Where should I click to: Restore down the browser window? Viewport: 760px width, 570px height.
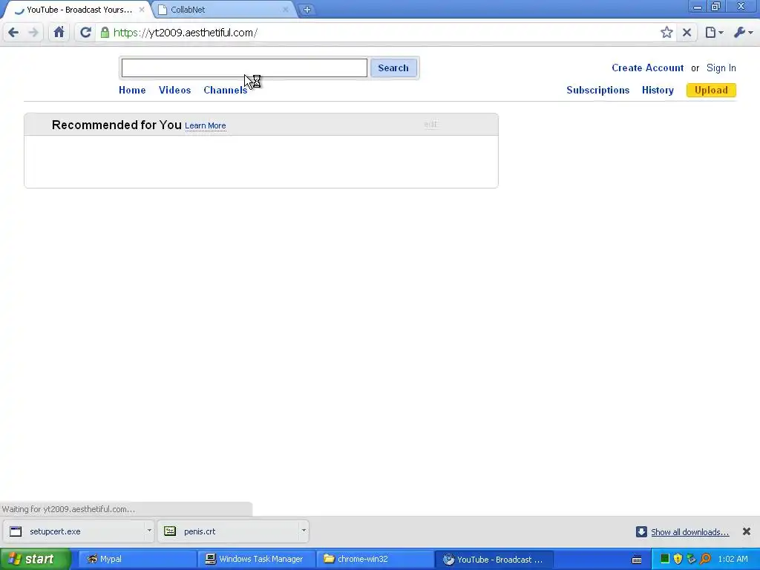coord(716,7)
